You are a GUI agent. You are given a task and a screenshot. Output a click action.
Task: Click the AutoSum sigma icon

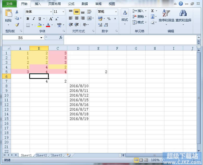point(152,11)
